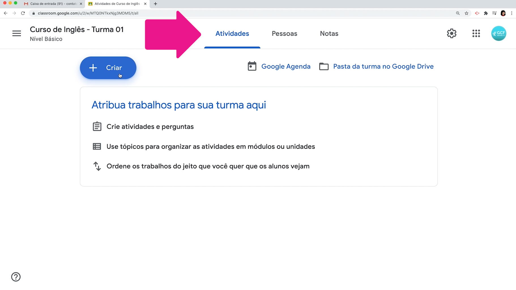Reload the current page

pos(23,13)
